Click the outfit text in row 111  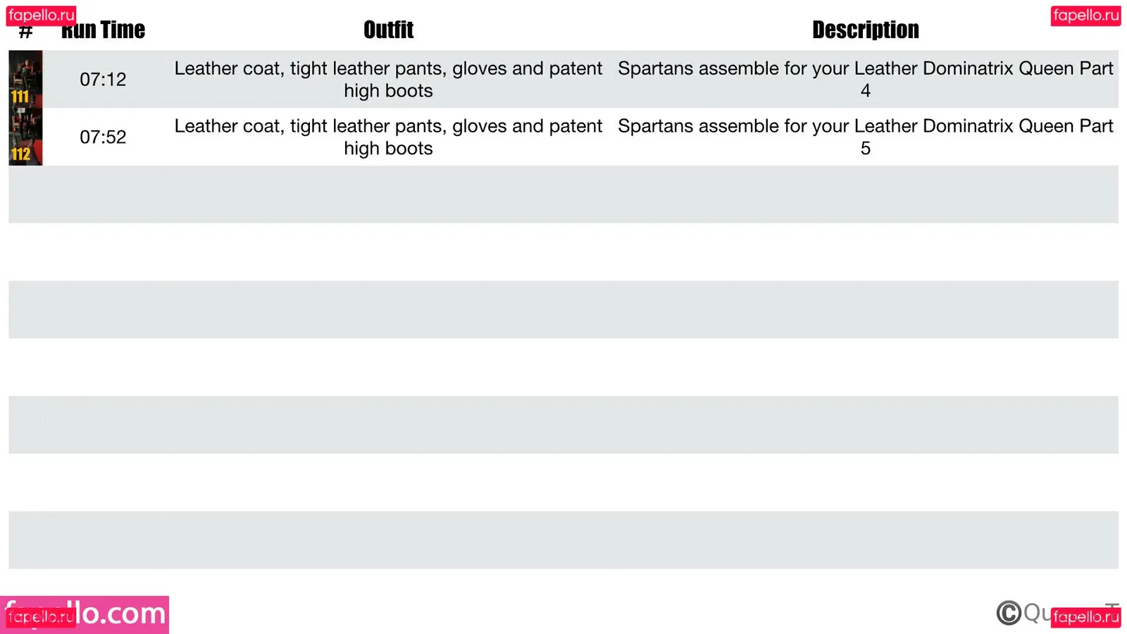[388, 80]
